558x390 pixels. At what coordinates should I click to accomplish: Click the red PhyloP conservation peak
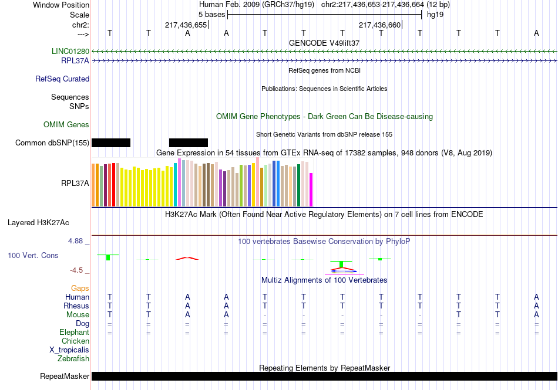[x=187, y=258]
